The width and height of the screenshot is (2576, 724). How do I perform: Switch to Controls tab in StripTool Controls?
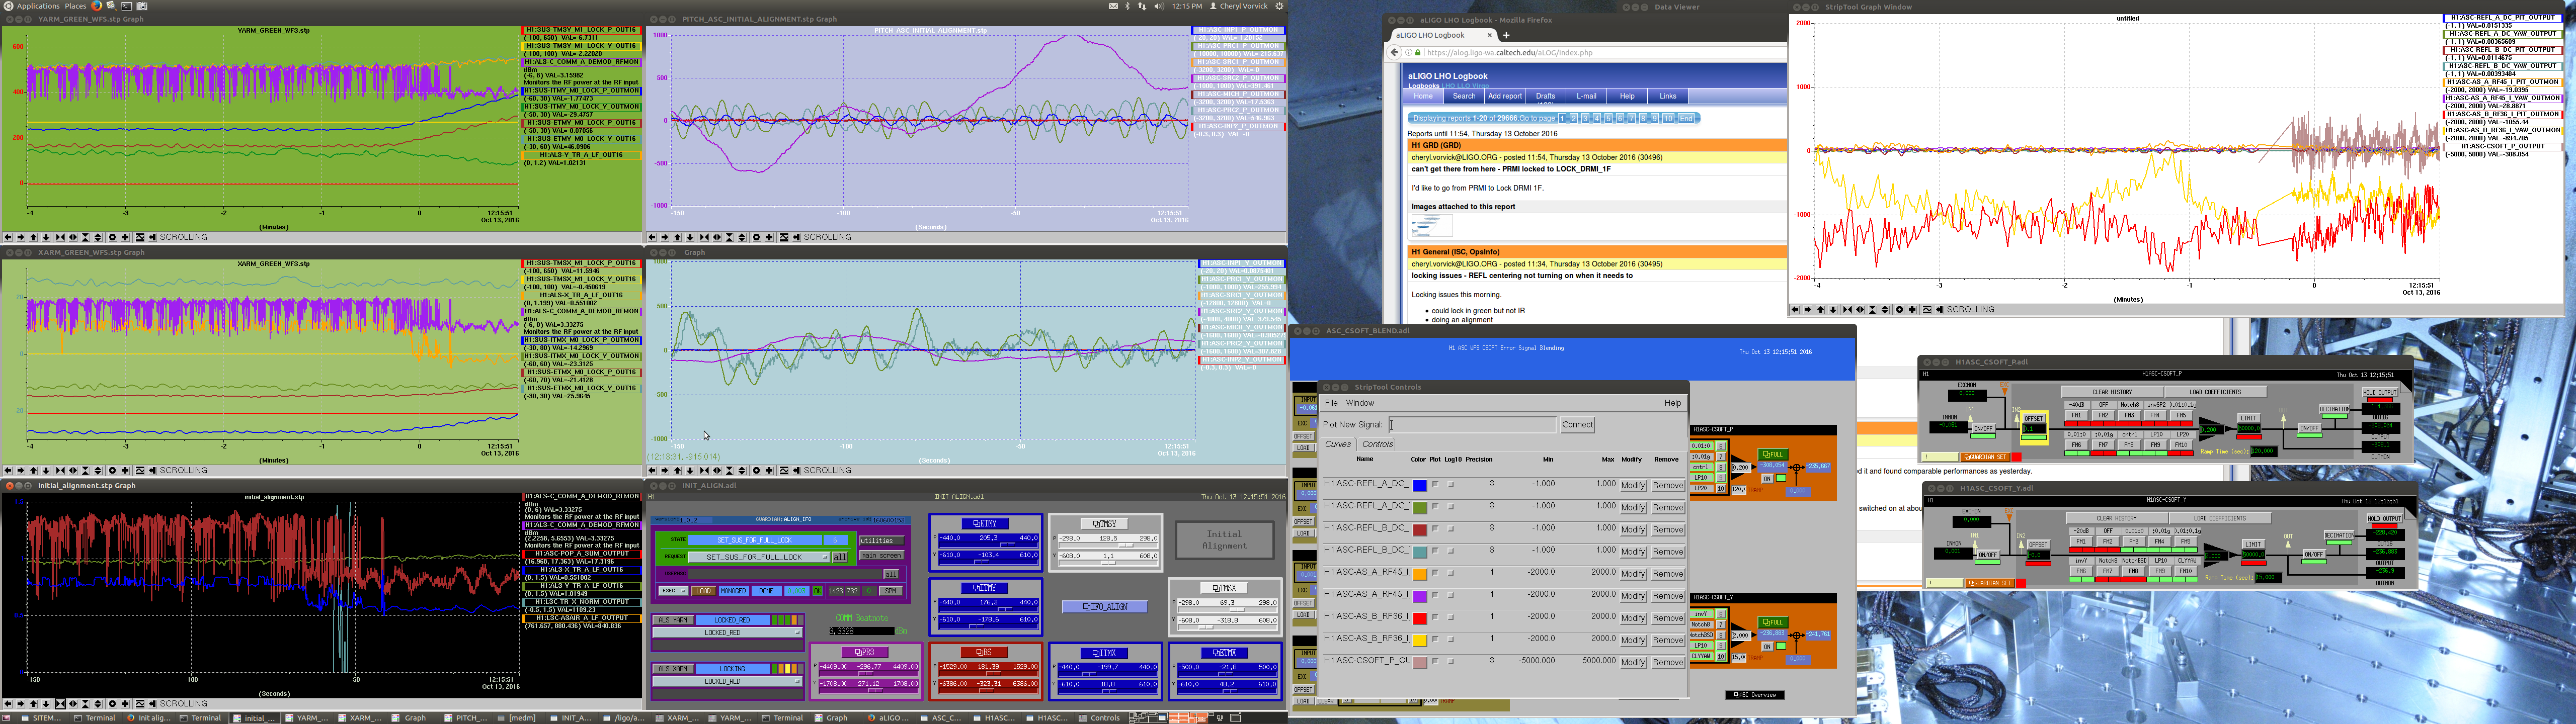click(x=1378, y=444)
